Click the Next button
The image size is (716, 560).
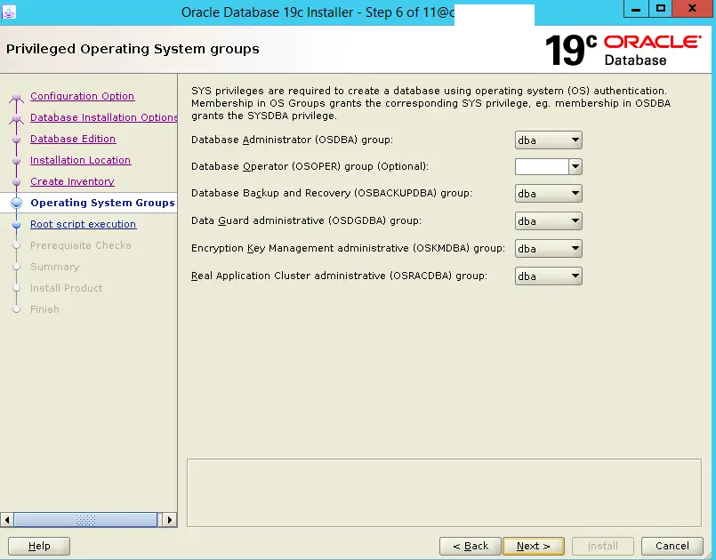[x=534, y=546]
